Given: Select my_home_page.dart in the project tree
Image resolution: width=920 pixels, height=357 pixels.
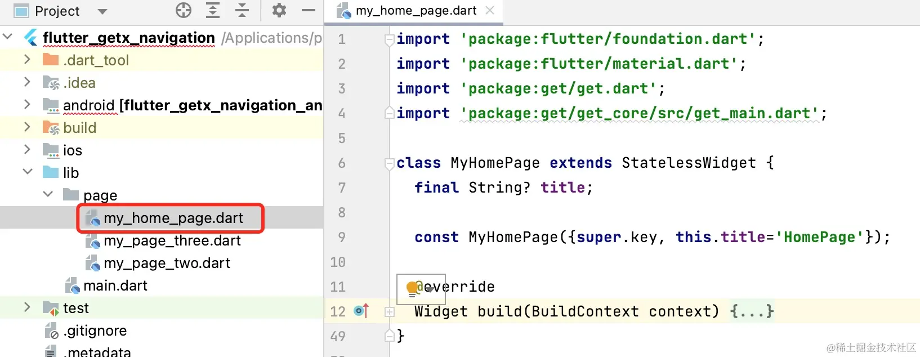Looking at the screenshot, I should click(173, 218).
